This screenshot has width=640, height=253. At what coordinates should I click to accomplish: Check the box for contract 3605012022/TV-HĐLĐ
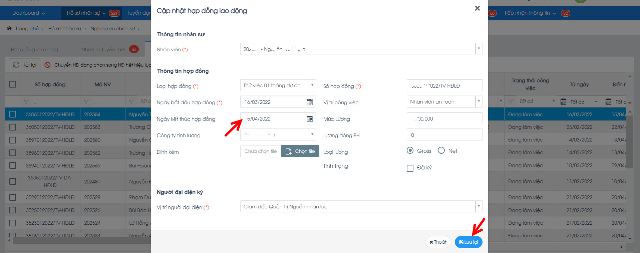(13, 127)
